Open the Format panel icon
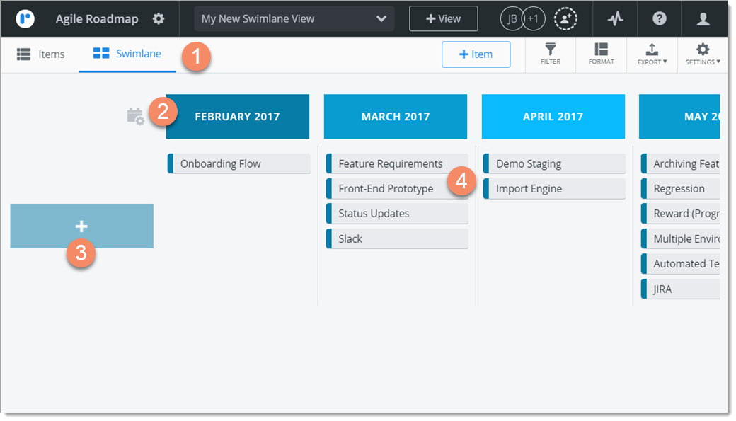The image size is (736, 421). point(601,54)
